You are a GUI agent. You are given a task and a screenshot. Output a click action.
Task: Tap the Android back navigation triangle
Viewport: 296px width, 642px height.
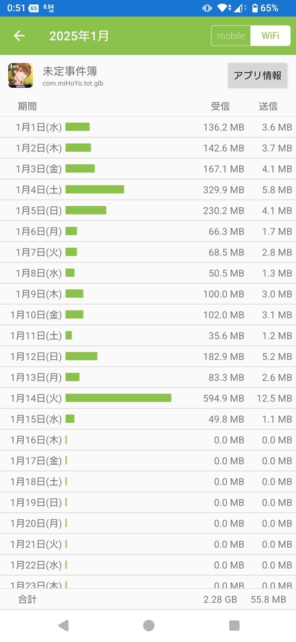(63, 625)
